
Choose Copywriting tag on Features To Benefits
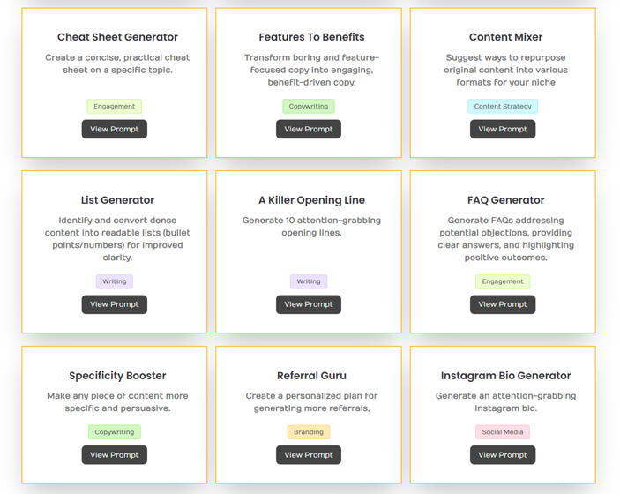pos(309,107)
